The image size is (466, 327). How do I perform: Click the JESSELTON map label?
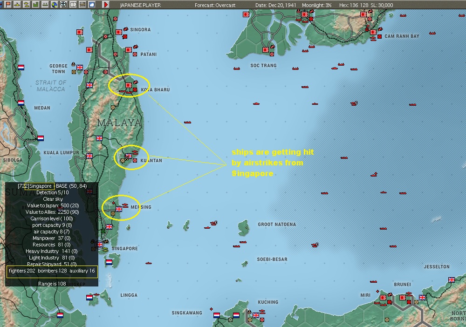(x=437, y=267)
